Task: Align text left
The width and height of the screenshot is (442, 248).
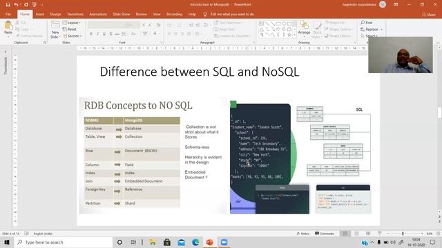Action: (x=169, y=34)
